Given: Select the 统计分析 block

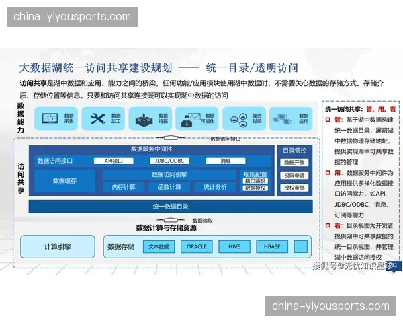Looking at the screenshot, I should [215, 187].
